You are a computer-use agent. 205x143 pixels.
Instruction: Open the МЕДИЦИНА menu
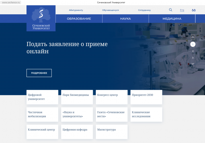point(172,19)
